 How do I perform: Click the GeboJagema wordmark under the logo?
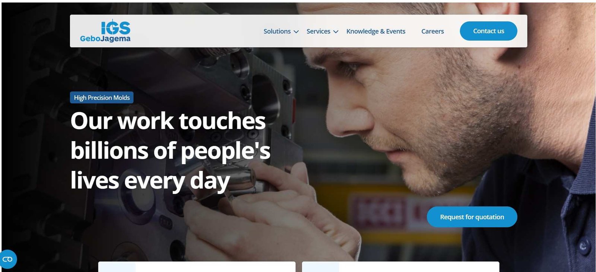105,39
